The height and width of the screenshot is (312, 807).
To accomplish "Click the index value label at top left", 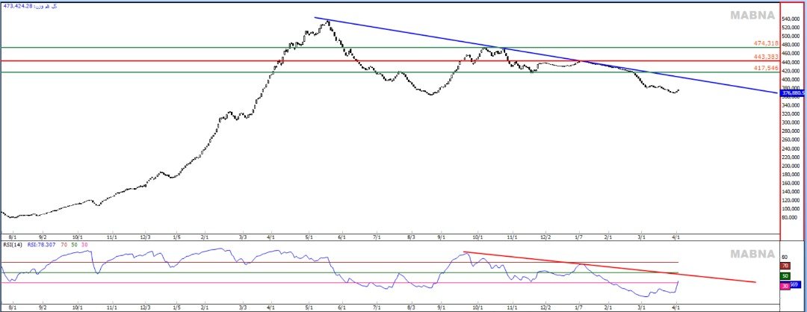I will point(31,6).
